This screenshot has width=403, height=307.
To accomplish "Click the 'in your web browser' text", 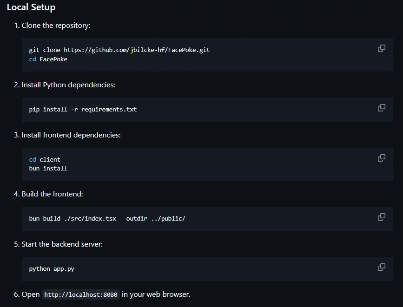I will [156, 294].
